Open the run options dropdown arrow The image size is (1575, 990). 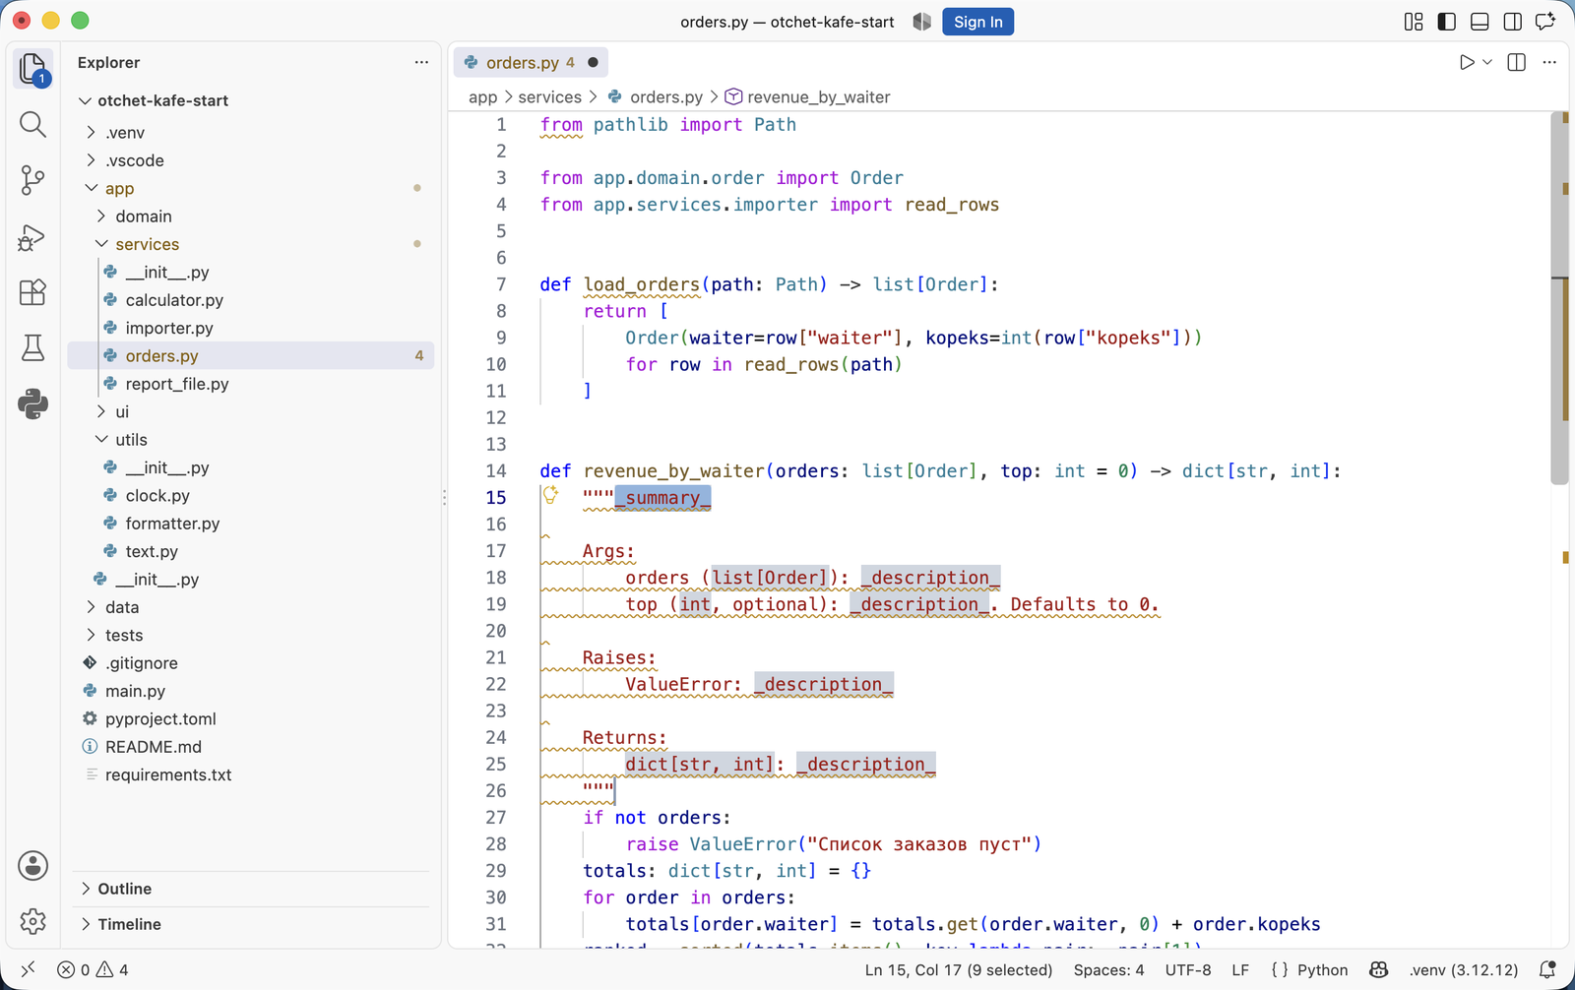[x=1487, y=62]
